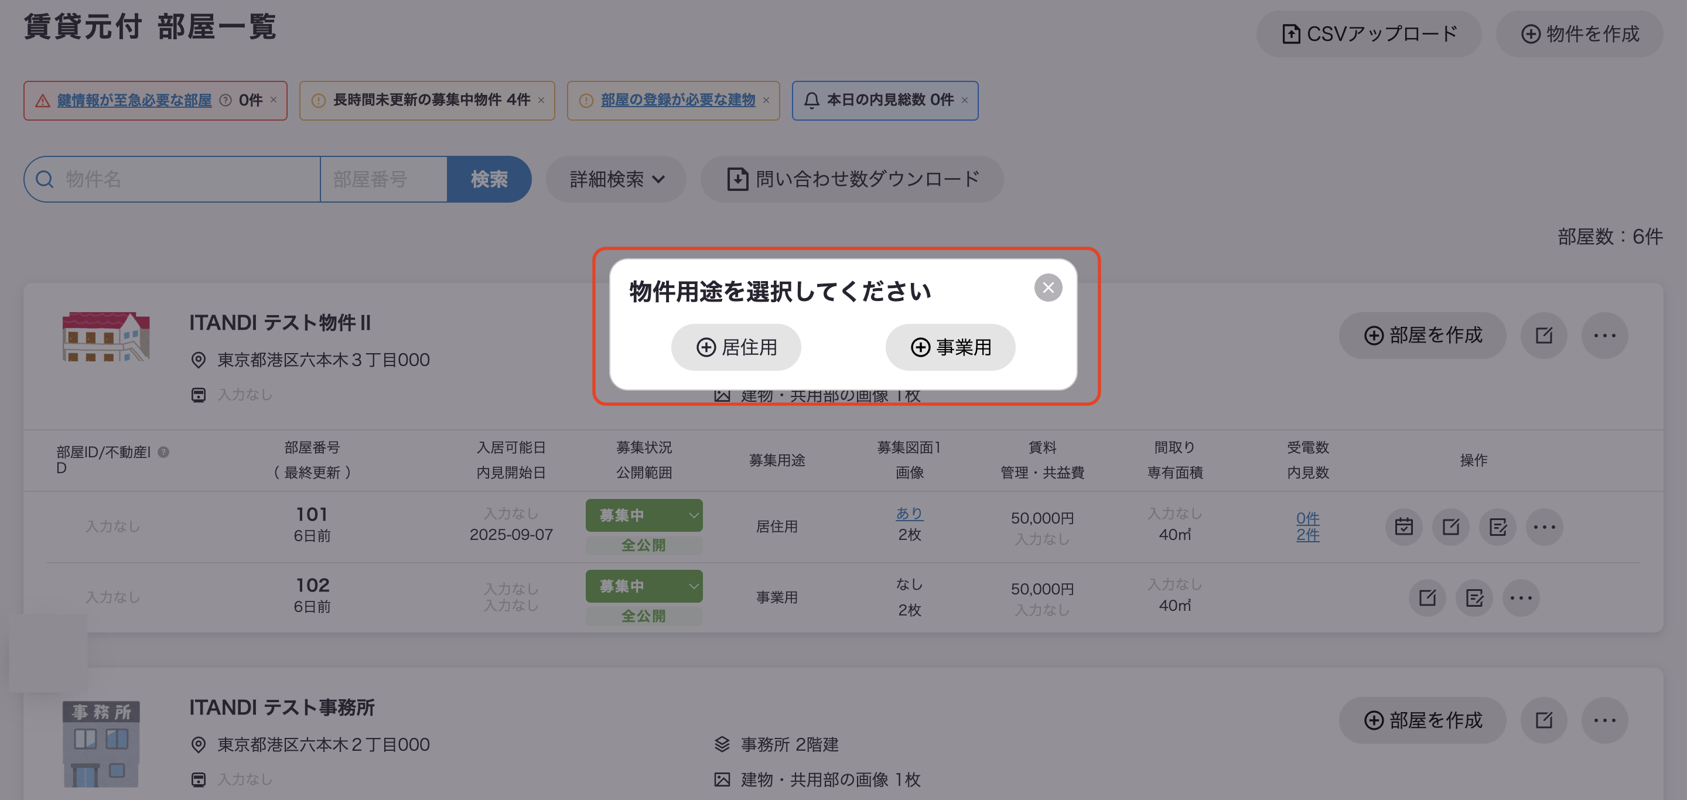The width and height of the screenshot is (1687, 800).
Task: Click document edit icon for room 101
Action: pos(1498,527)
